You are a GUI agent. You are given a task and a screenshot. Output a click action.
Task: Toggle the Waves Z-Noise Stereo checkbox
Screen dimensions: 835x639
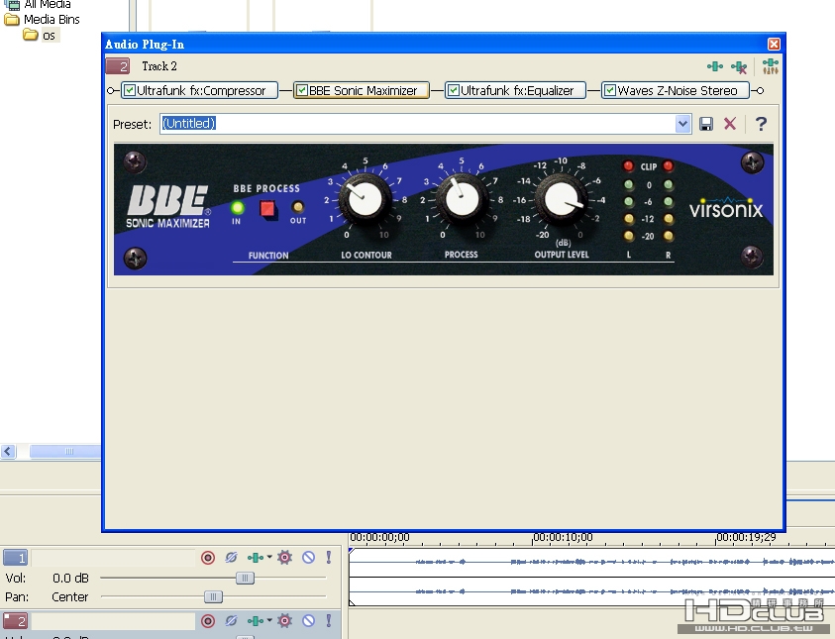tap(610, 90)
